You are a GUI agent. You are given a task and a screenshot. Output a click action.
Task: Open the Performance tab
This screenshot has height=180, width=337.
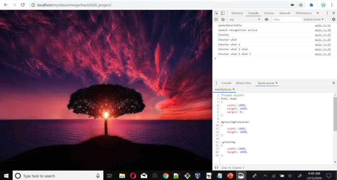tap(304, 13)
